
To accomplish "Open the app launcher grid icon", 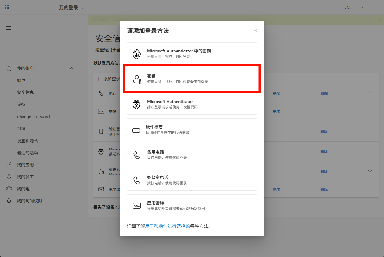I will pos(7,7).
